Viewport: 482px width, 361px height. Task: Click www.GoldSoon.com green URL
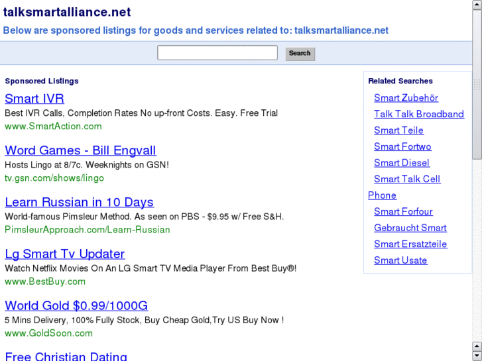(x=48, y=333)
